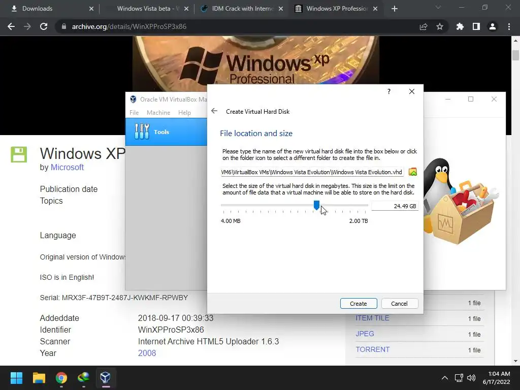This screenshot has height=390, width=520.
Task: Open the File menu in VirtualBox Manager
Action: pyautogui.click(x=134, y=113)
